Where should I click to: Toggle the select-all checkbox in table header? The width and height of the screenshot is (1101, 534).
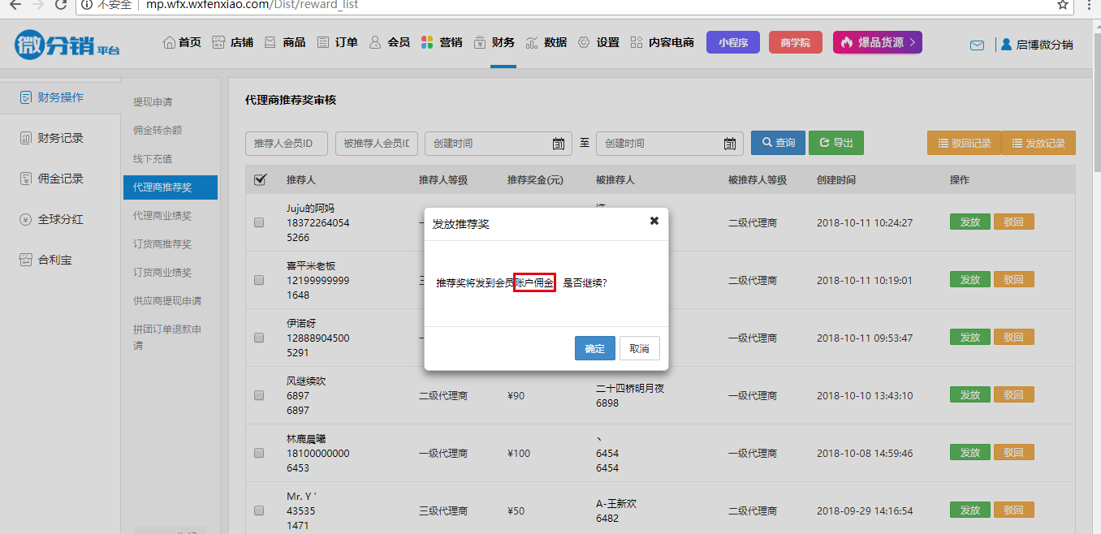coord(260,180)
